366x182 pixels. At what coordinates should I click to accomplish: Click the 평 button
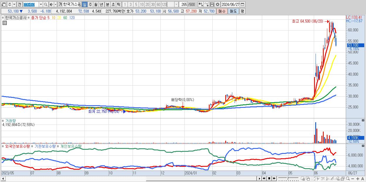click(x=242, y=11)
